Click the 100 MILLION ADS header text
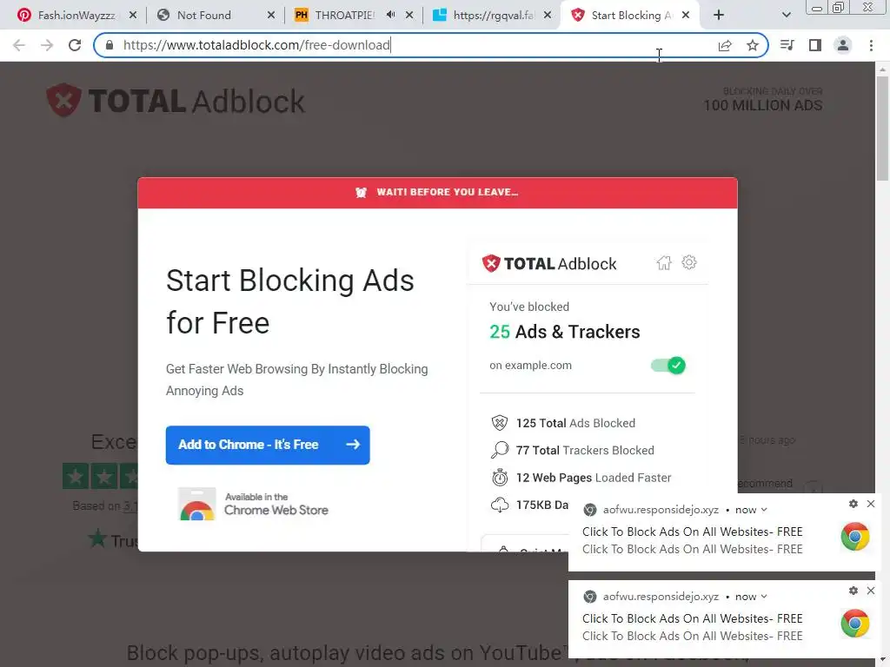This screenshot has height=667, width=890. (763, 105)
